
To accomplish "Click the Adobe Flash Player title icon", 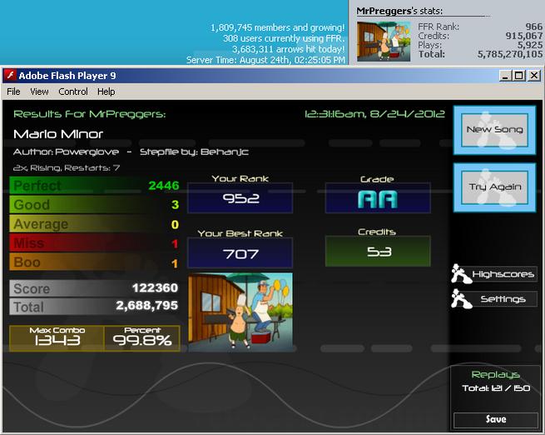I will [11, 75].
